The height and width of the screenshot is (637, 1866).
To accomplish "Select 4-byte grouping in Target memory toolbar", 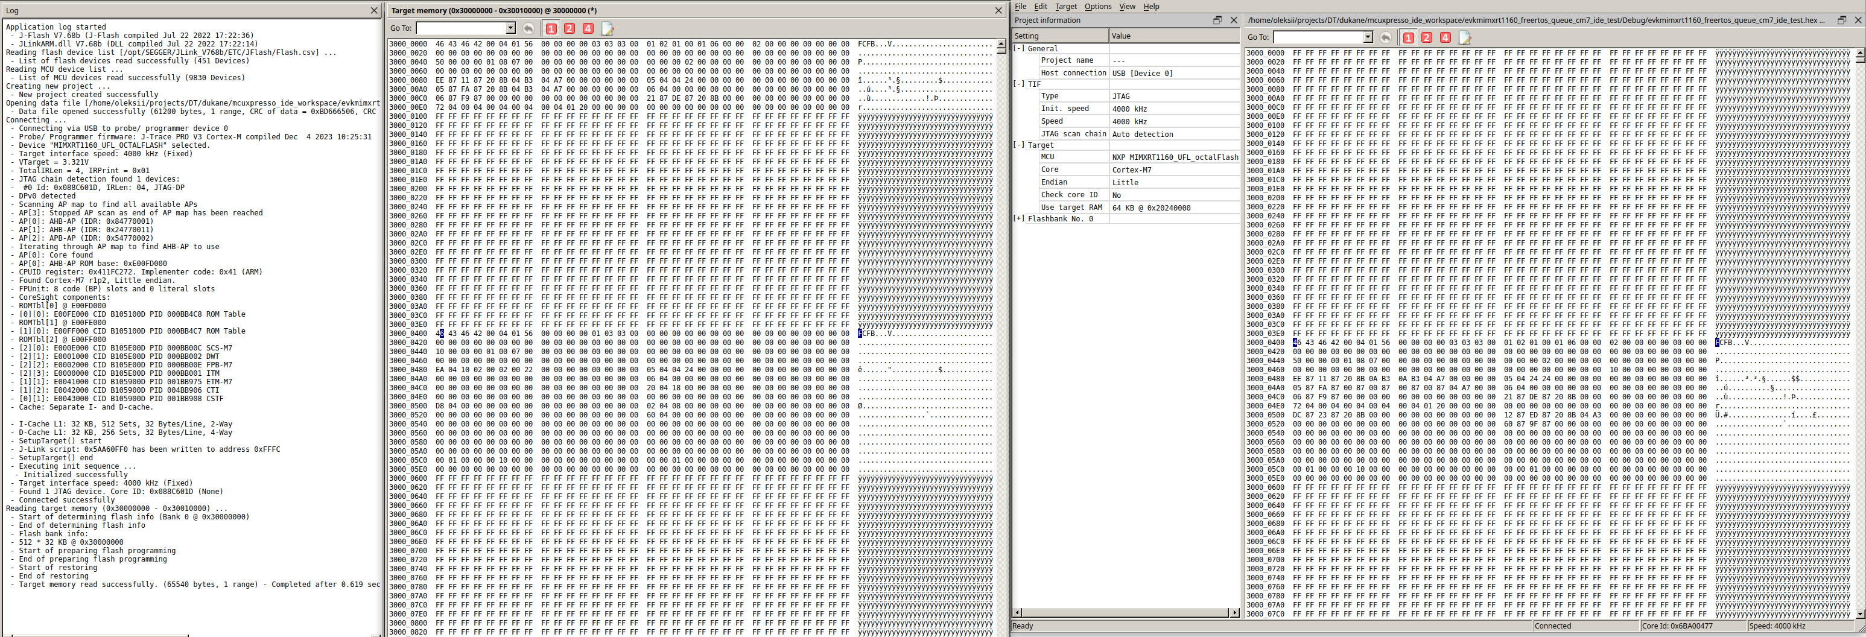I will pyautogui.click(x=588, y=28).
